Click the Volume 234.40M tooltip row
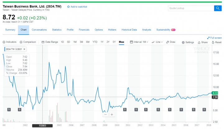Screen dimensions: 224x129 16,70
